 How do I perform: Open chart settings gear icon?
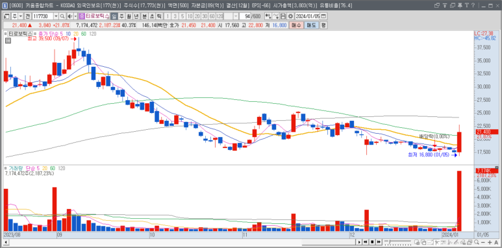pyautogui.click(x=291, y=16)
